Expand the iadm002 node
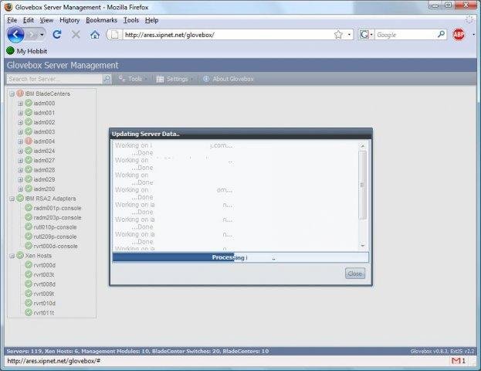Viewport: 481px width, 371px height. [20, 123]
